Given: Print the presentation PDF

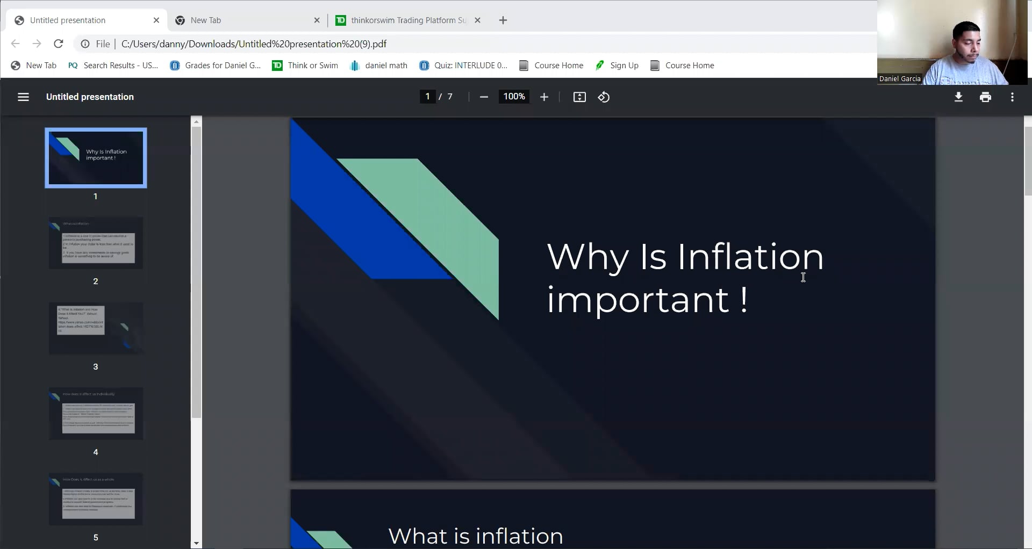Looking at the screenshot, I should click(x=985, y=97).
